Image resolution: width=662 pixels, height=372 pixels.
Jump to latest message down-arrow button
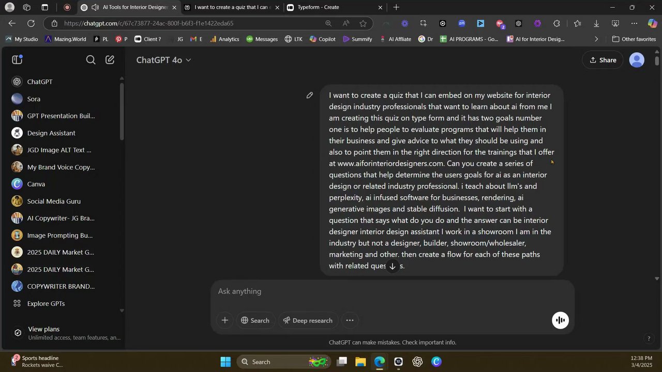point(393,266)
